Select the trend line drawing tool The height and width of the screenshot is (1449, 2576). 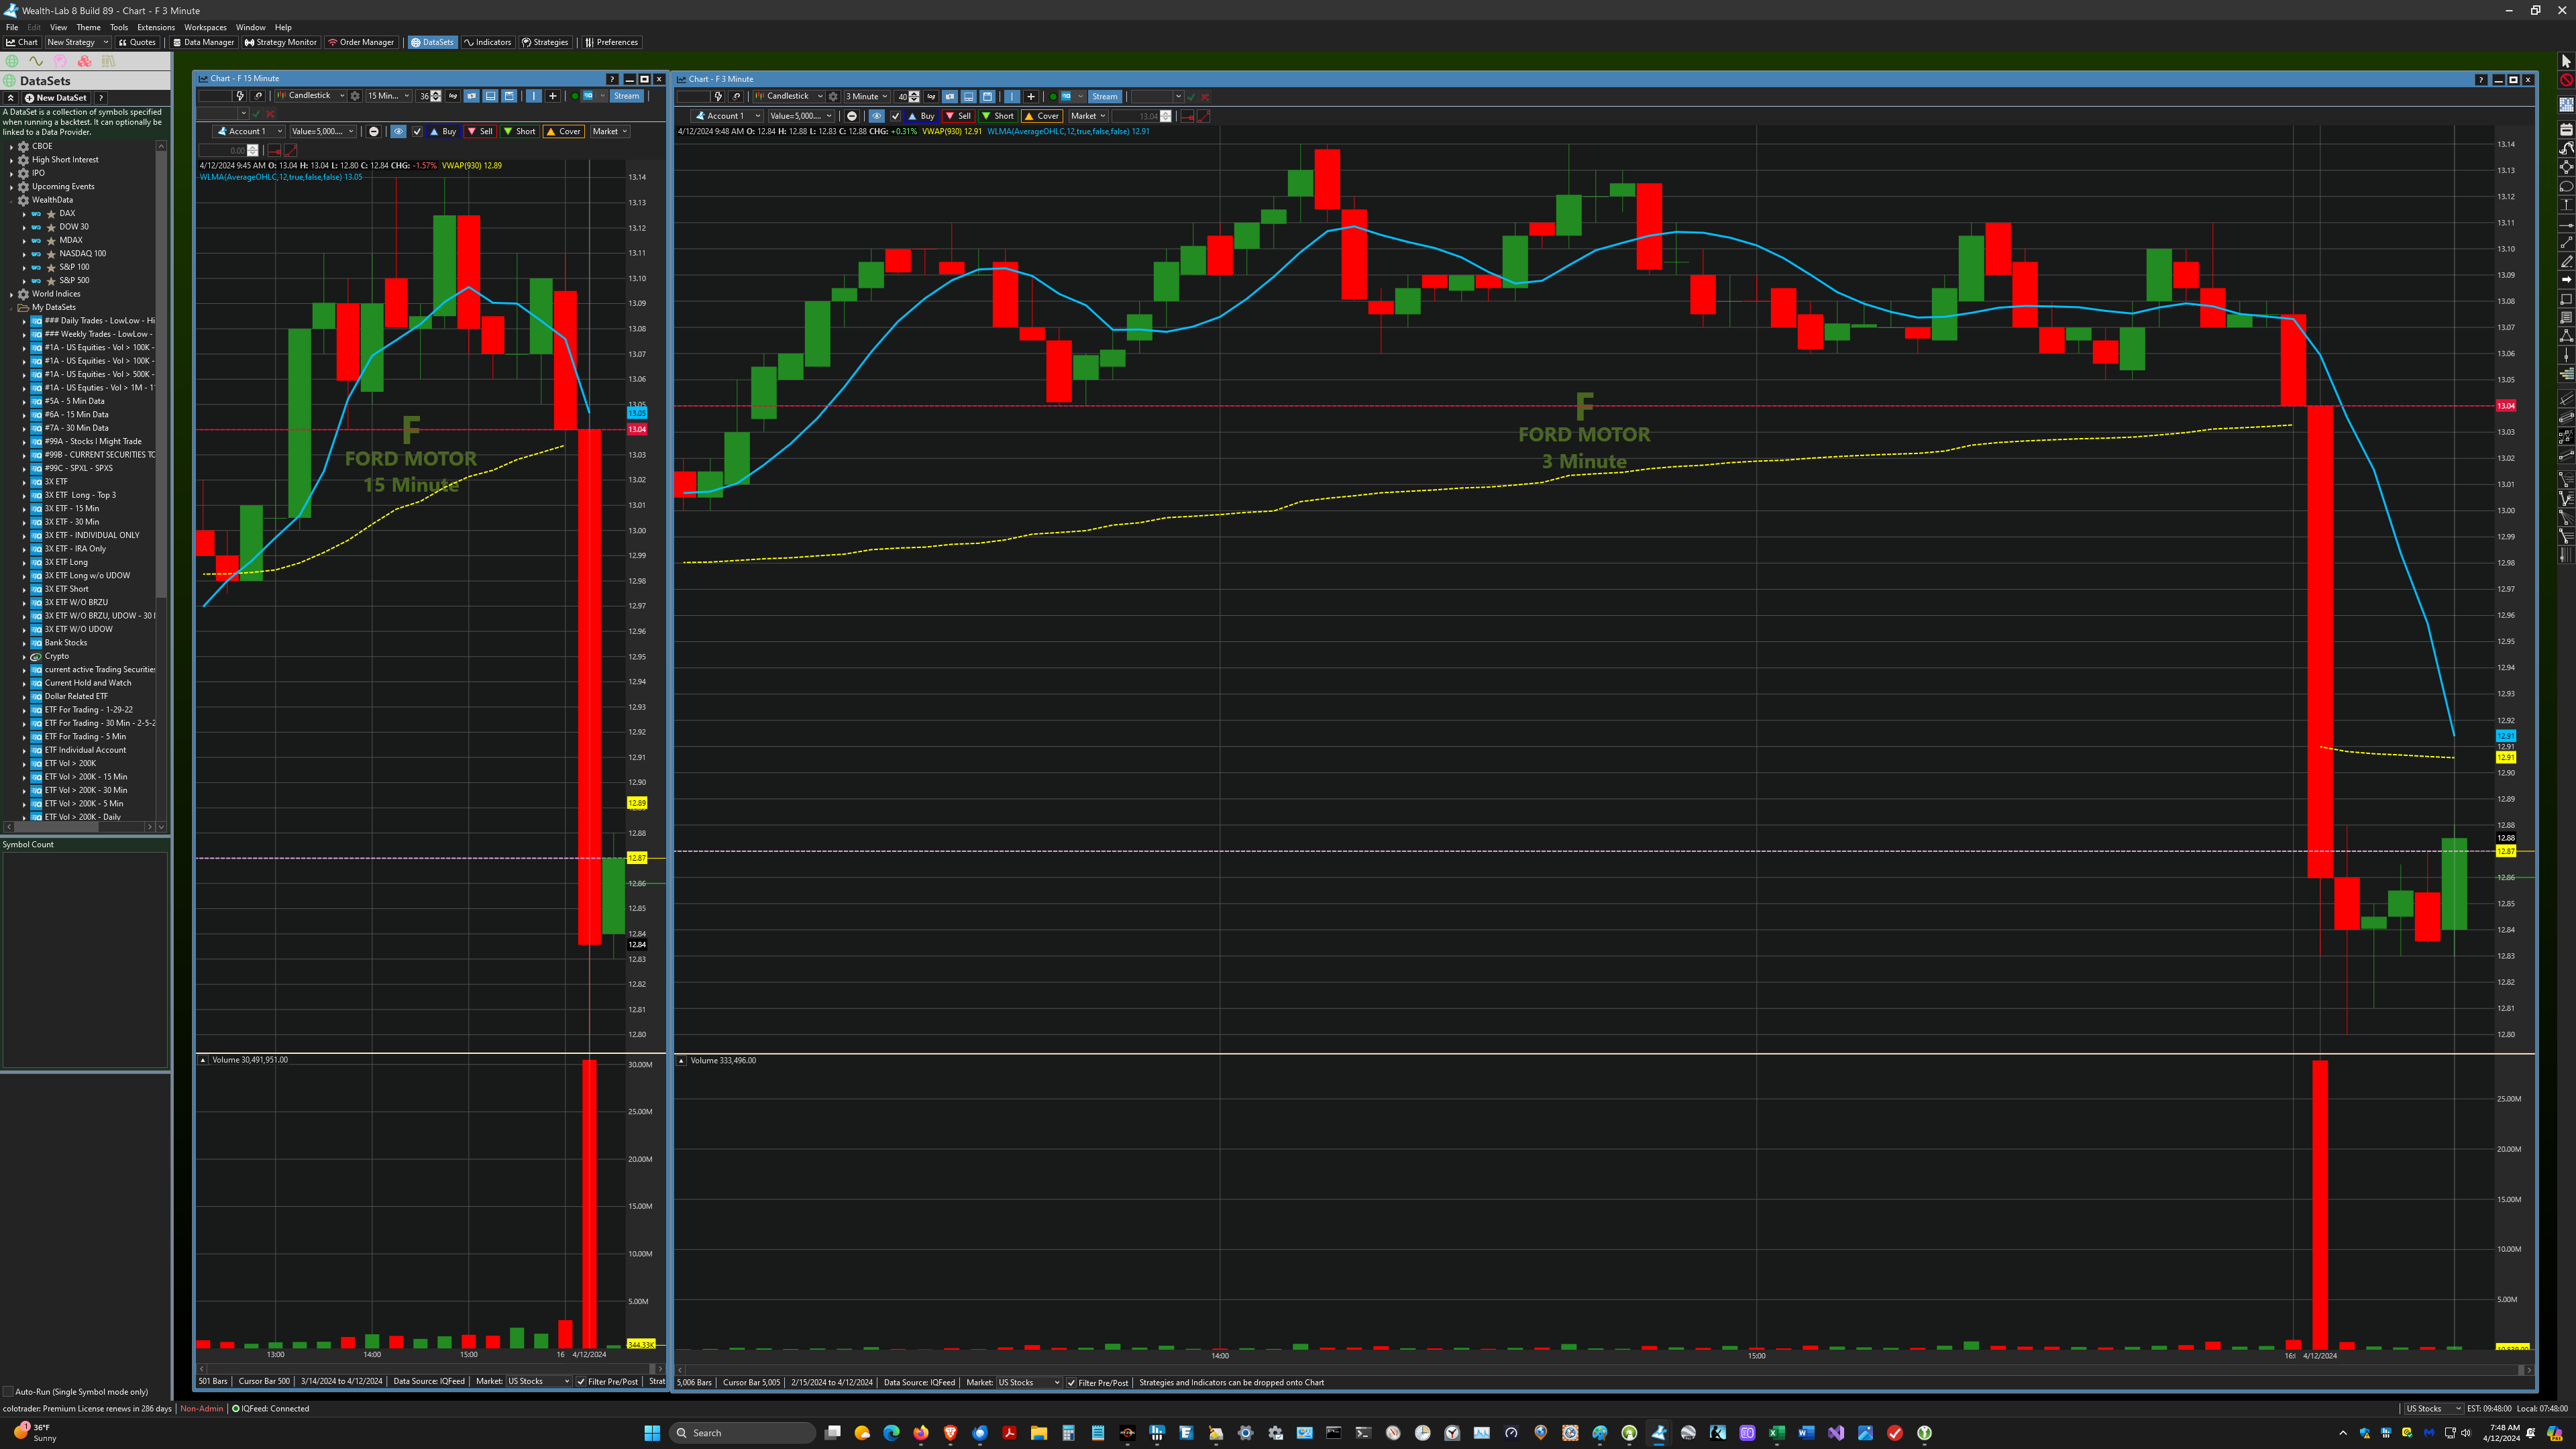(2566, 242)
